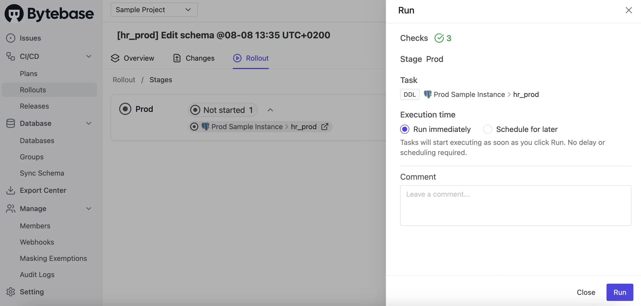
Task: Collapse the Database sidebar section
Action: (88, 123)
